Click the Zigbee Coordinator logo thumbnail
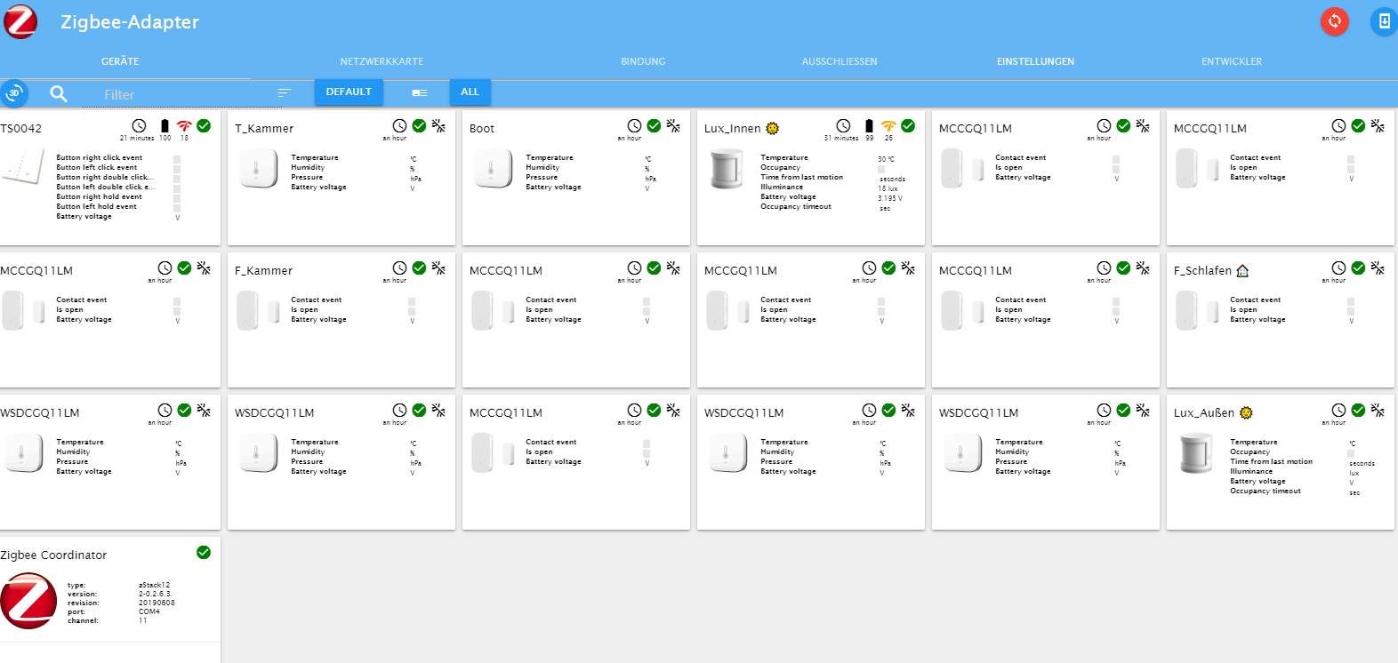 click(28, 602)
